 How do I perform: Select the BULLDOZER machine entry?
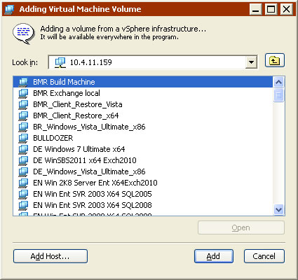[x=143, y=138]
